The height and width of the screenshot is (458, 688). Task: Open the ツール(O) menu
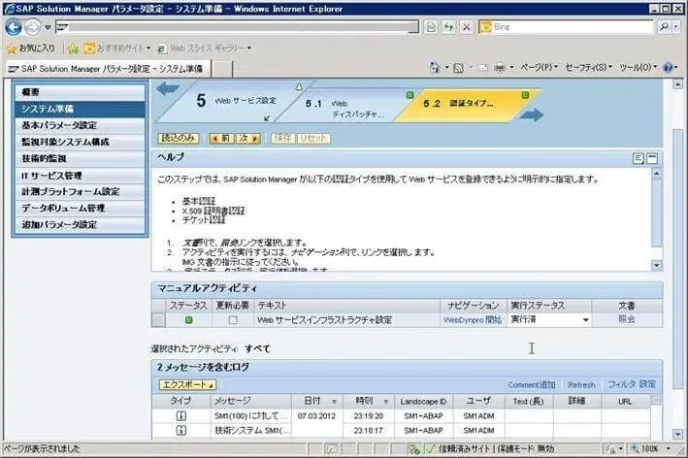[638, 68]
